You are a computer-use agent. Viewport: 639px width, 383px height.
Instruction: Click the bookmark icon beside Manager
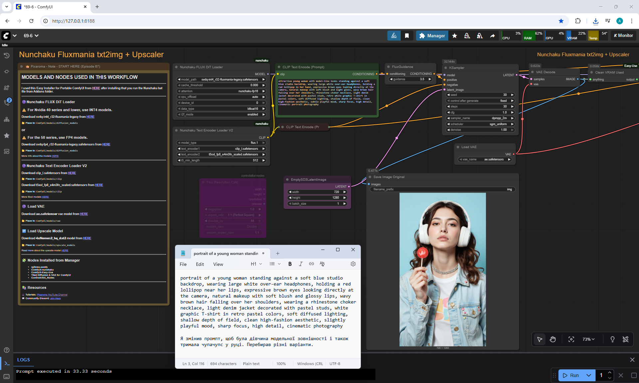[407, 36]
